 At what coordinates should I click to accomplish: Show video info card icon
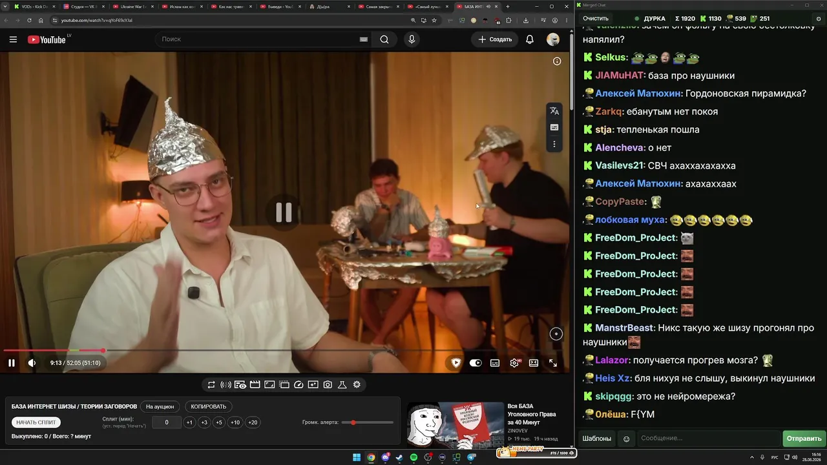(x=557, y=61)
